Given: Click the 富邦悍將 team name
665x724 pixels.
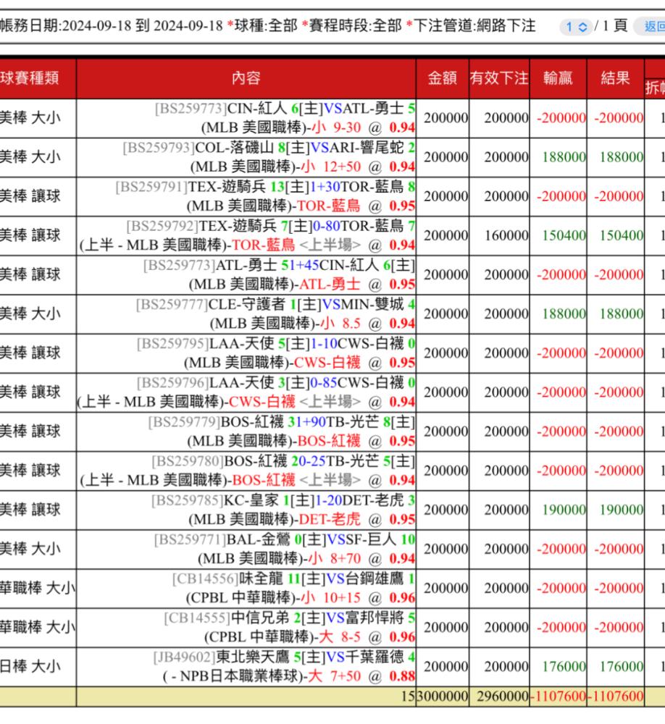Looking at the screenshot, I should 375,618.
